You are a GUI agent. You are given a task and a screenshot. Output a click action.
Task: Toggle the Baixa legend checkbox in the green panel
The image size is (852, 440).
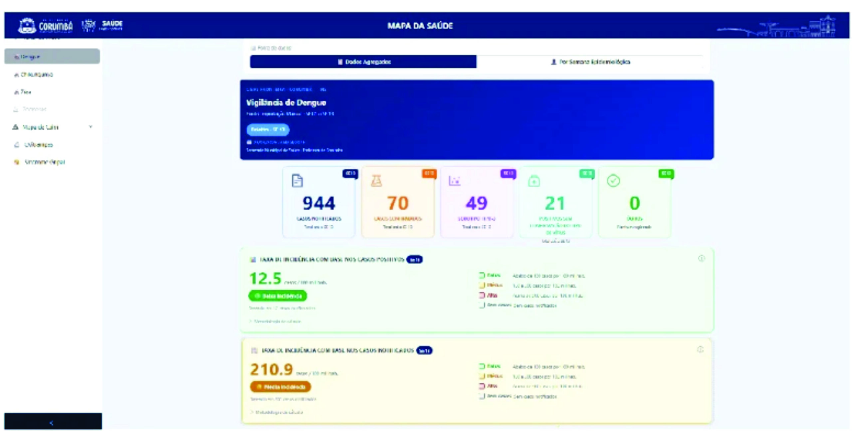(482, 276)
